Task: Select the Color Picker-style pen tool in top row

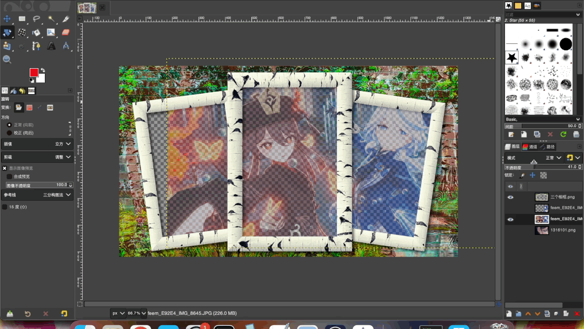Action: (x=65, y=18)
